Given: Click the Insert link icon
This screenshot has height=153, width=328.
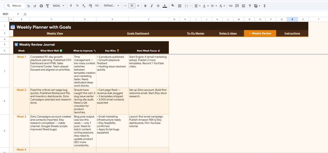Looking at the screenshot, I should click(231, 6).
